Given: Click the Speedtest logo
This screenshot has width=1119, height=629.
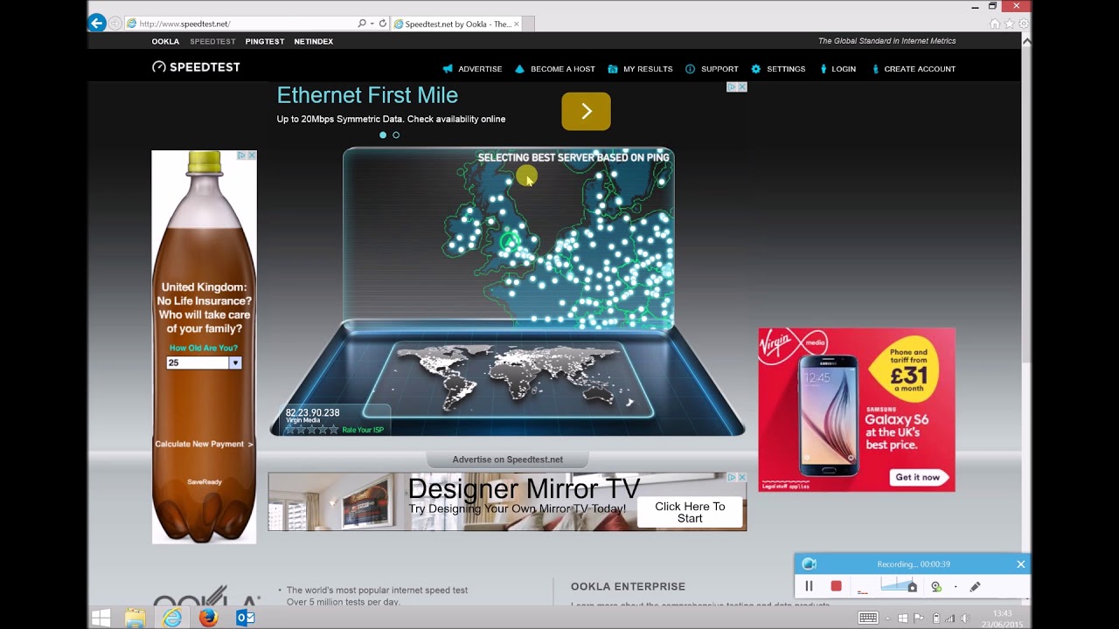Looking at the screenshot, I should coord(196,67).
